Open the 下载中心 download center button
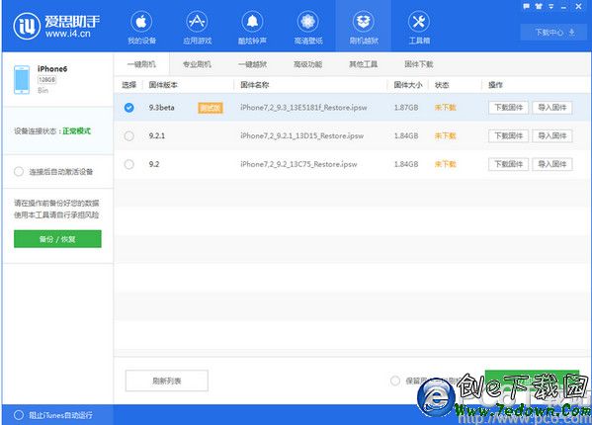592x425 pixels. [554, 33]
